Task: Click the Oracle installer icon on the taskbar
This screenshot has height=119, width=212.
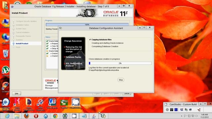Action: pyautogui.click(x=103, y=116)
